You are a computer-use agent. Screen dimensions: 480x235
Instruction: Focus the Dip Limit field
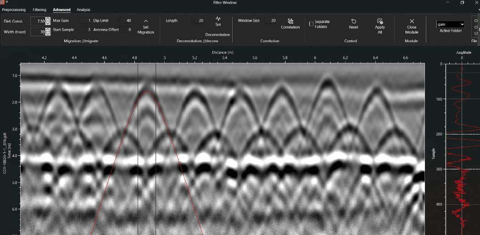tap(126, 21)
